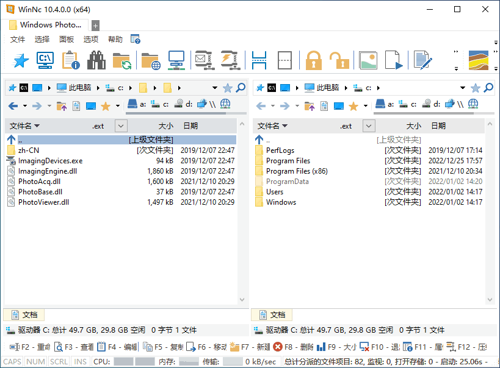The width and height of the screenshot is (500, 368).
Task: Click the open padlock decrypt icon
Action: [x=339, y=60]
